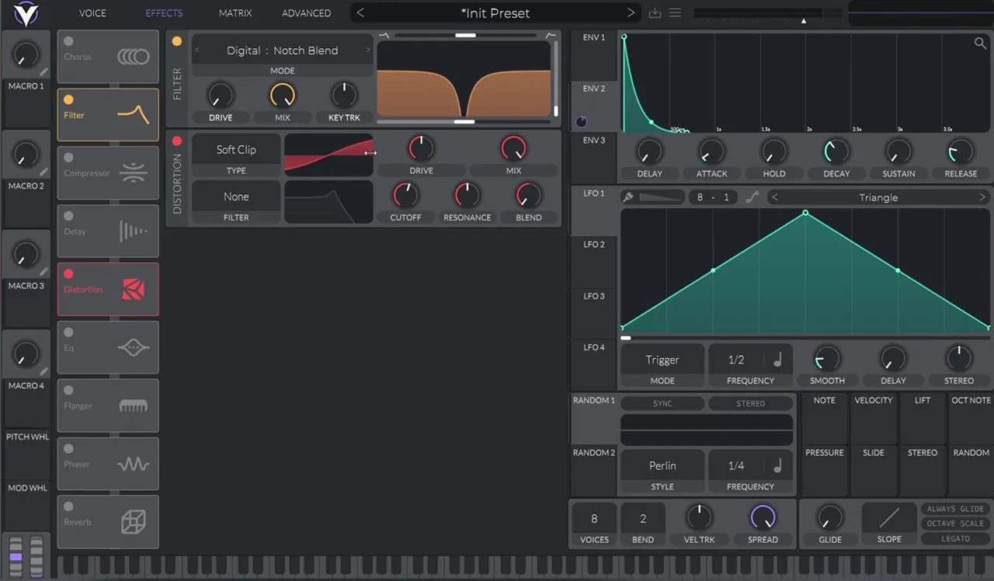The width and height of the screenshot is (994, 581).
Task: Enable the Chorus effect power dot
Action: (x=68, y=41)
